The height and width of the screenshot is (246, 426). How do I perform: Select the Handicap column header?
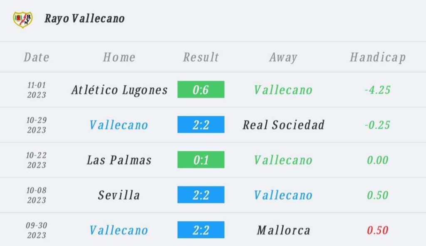point(378,58)
